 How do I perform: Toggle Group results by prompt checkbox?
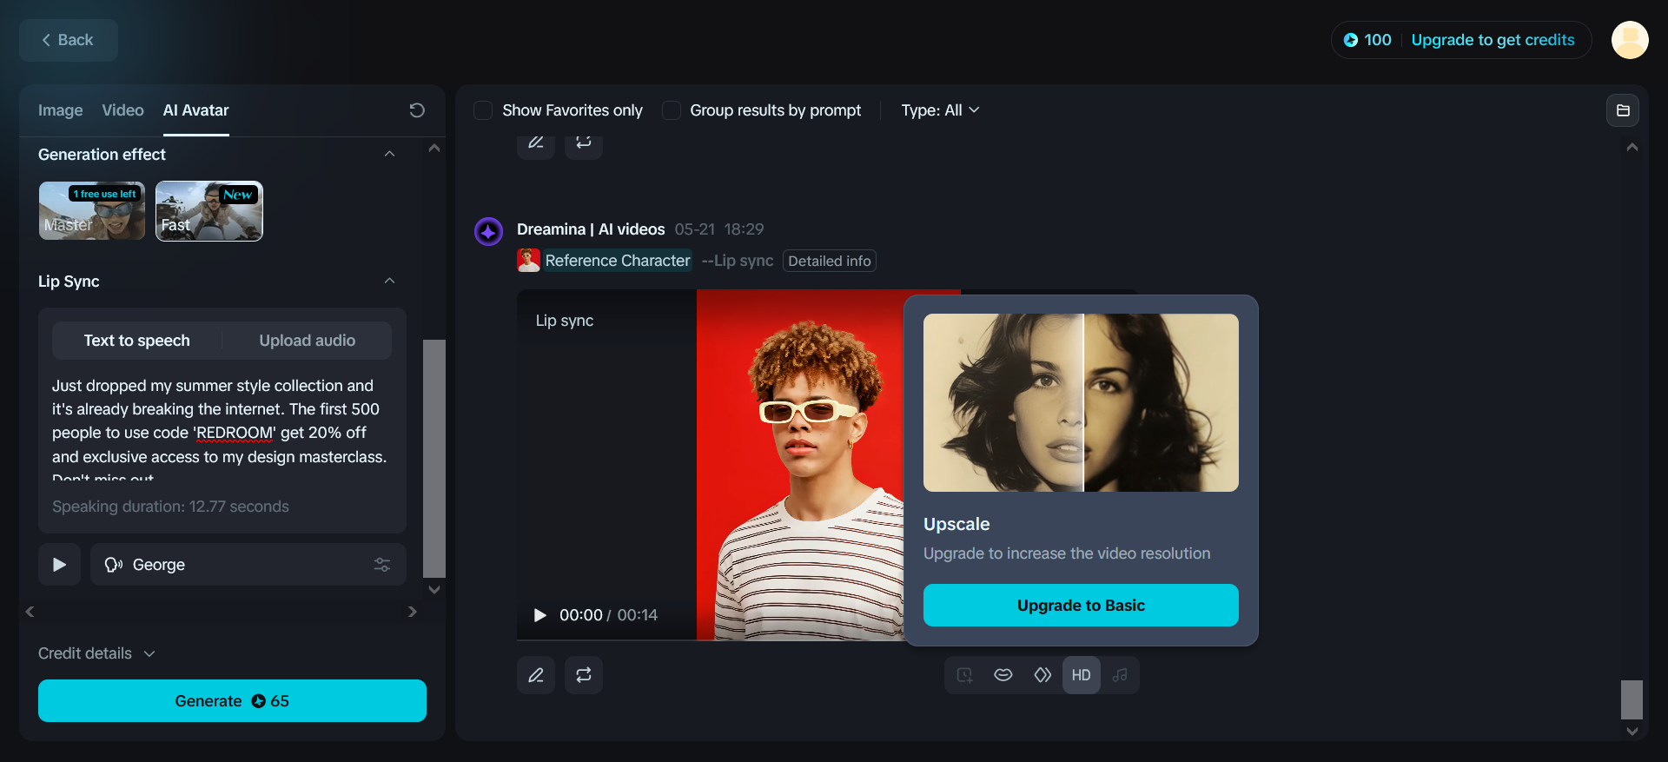[x=672, y=110]
